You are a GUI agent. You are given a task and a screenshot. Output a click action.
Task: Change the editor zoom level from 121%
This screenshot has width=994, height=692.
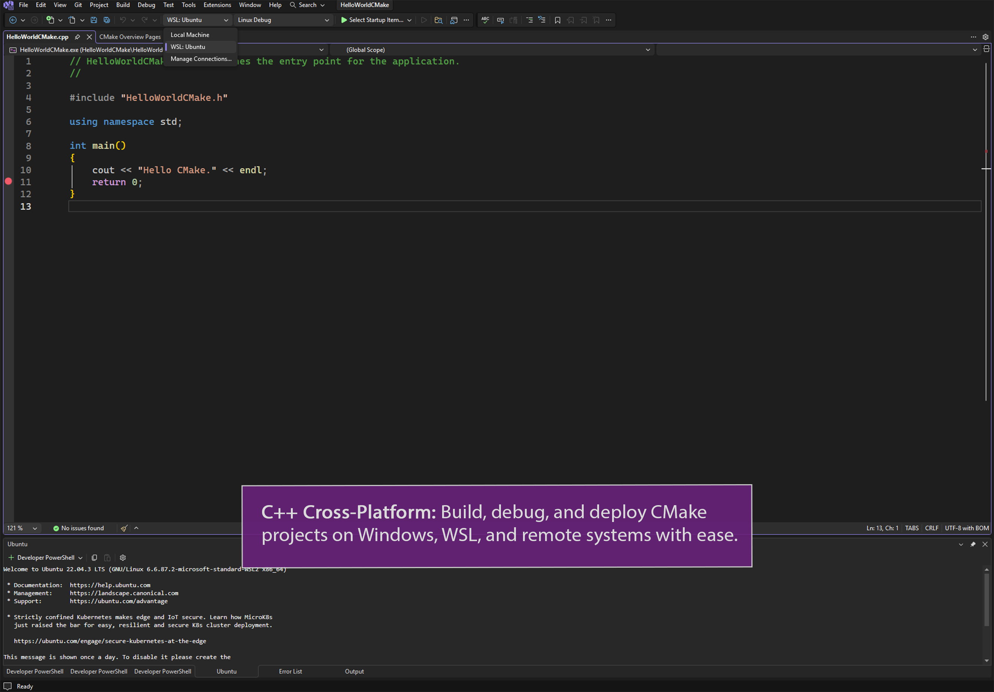22,528
